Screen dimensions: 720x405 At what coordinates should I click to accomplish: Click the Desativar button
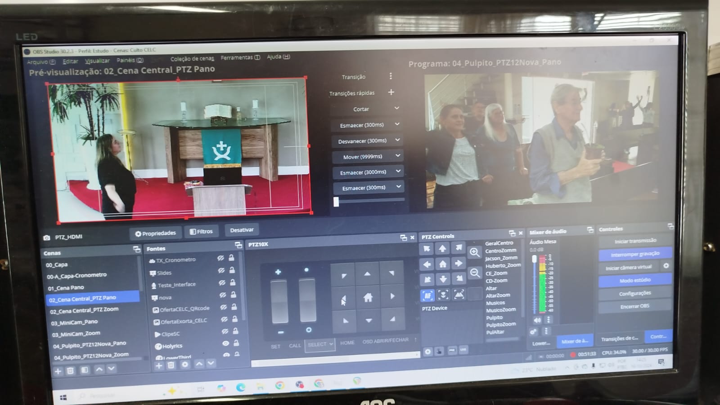[242, 230]
